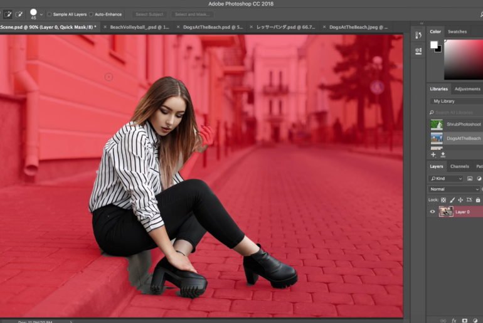Toggle Lock artboard nesting icon

(x=469, y=200)
